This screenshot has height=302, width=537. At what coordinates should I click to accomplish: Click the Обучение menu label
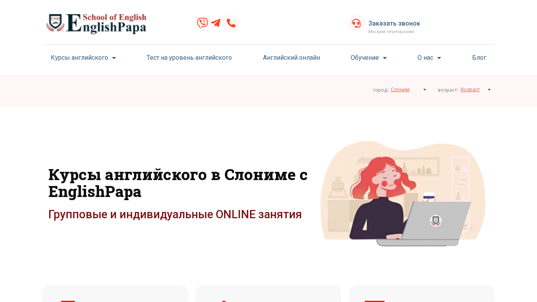pyautogui.click(x=365, y=58)
